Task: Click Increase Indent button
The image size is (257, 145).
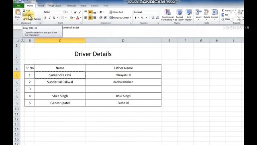Action: pyautogui.click(x=105, y=18)
